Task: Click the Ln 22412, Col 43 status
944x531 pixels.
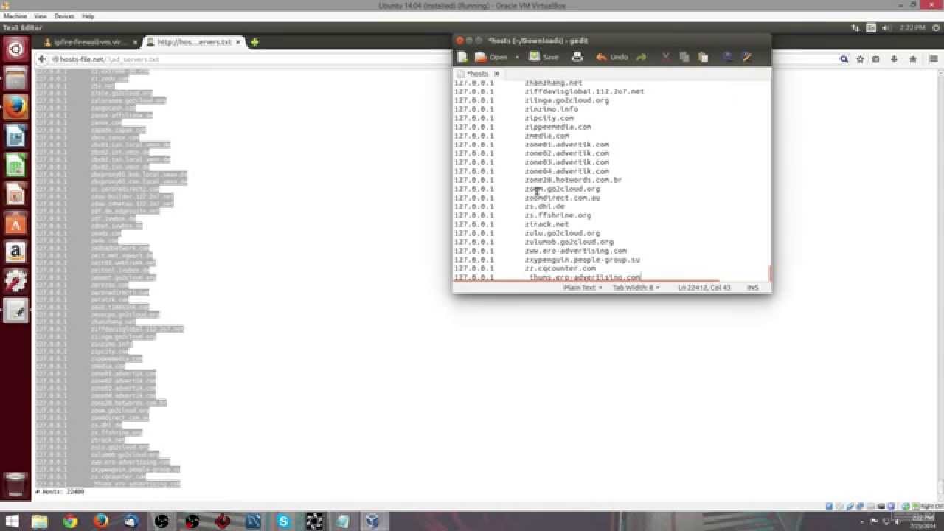Action: click(x=704, y=288)
